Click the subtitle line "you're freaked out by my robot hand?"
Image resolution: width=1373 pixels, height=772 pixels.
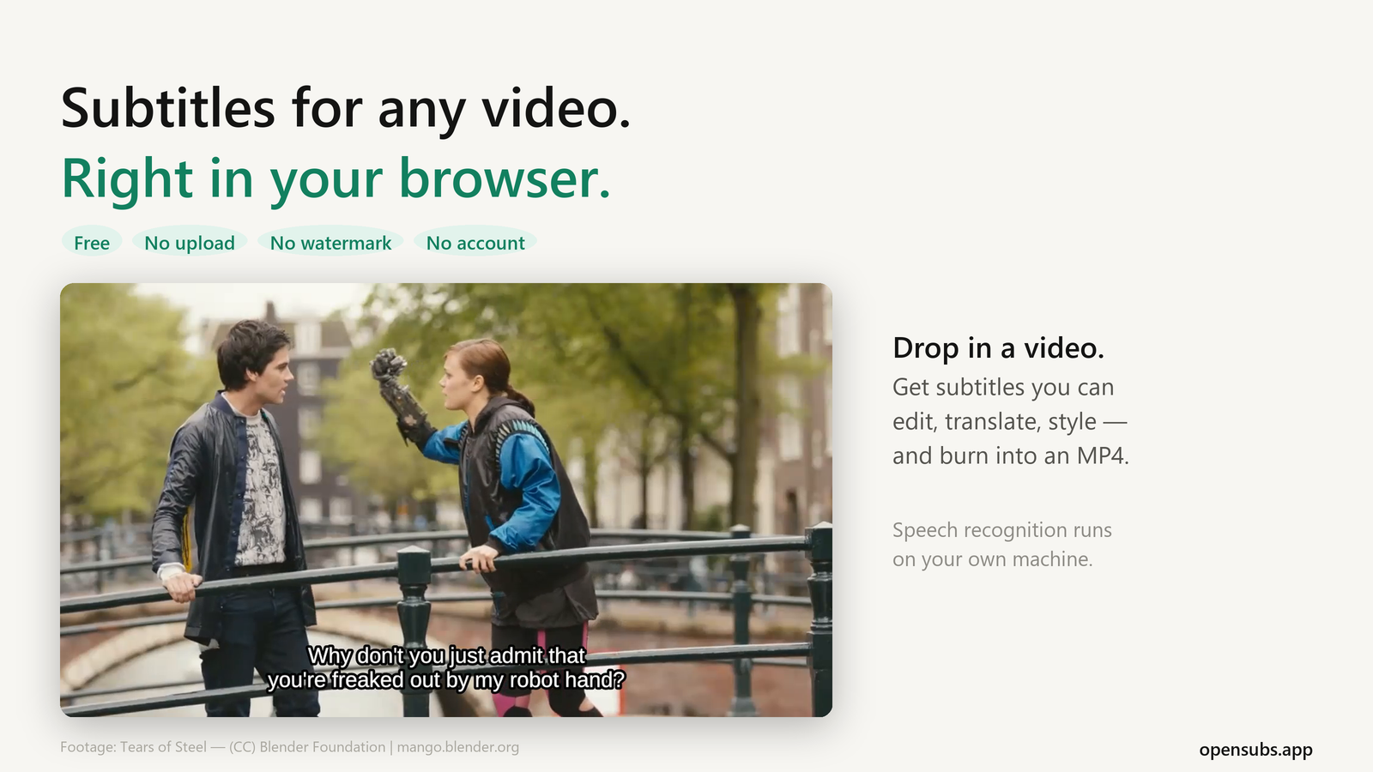coord(446,680)
